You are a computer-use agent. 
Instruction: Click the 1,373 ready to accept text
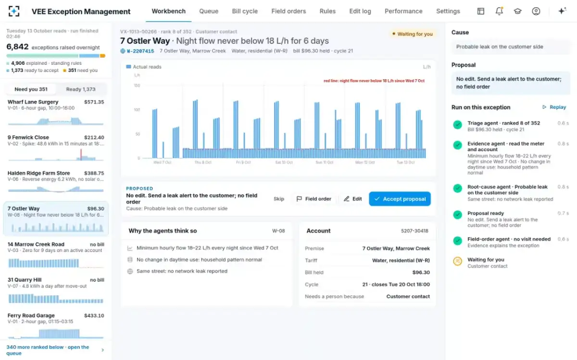click(x=35, y=70)
